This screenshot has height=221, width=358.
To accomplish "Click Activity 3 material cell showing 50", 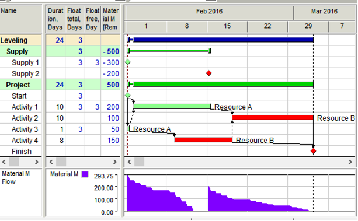I will tap(110, 129).
